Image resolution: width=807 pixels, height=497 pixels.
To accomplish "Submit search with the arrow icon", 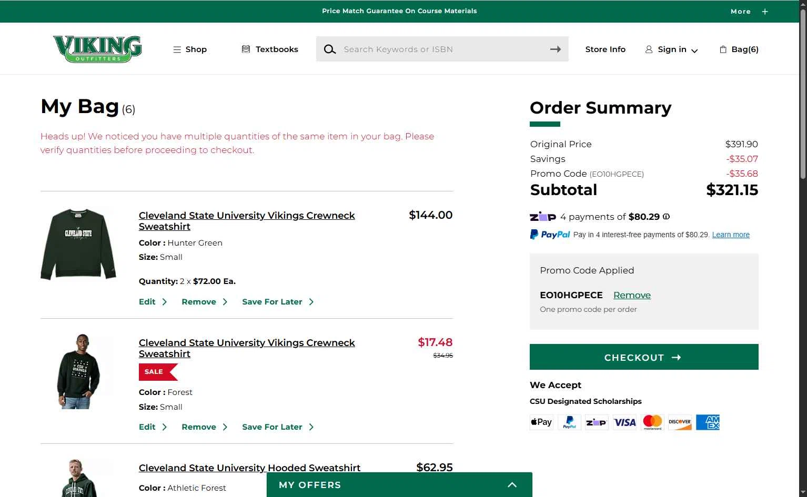I will (556, 49).
